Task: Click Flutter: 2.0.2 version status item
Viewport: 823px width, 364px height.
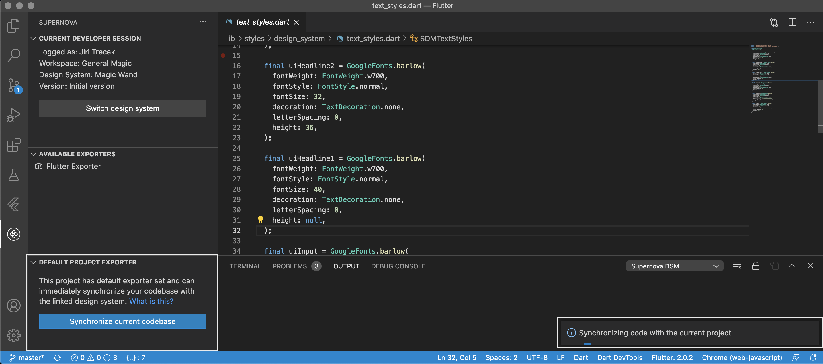Action: [x=672, y=358]
